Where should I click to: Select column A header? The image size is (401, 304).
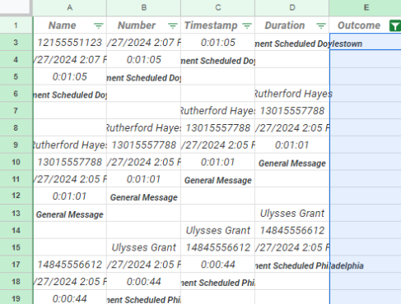click(70, 7)
